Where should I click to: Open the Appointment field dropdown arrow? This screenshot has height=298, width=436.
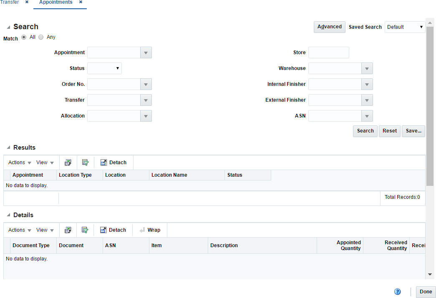click(146, 53)
